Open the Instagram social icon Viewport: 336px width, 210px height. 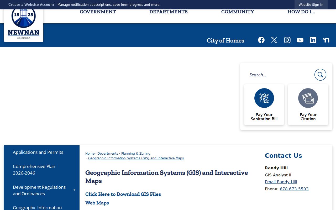(287, 40)
